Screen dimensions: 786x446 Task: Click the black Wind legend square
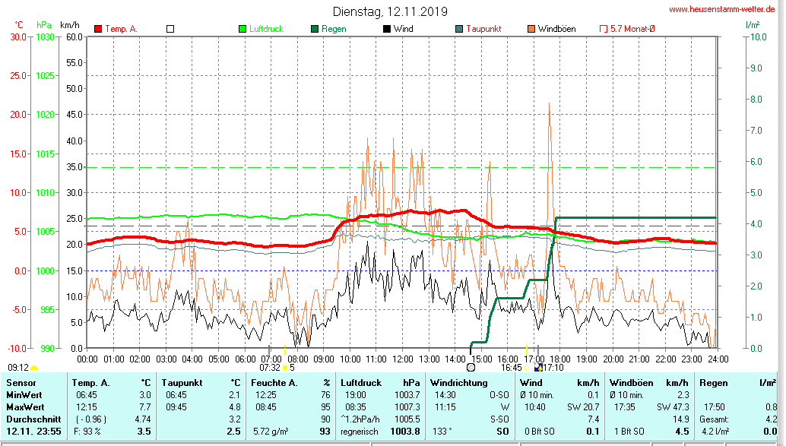pos(387,29)
